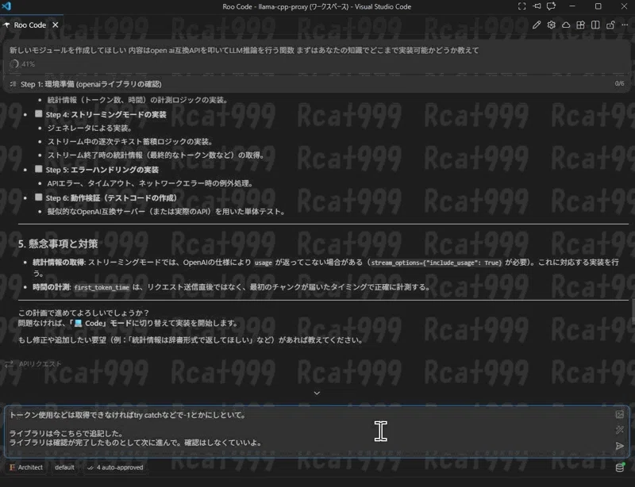635x487 pixels.
Task: Close the Roo Code tab
Action: 56,25
